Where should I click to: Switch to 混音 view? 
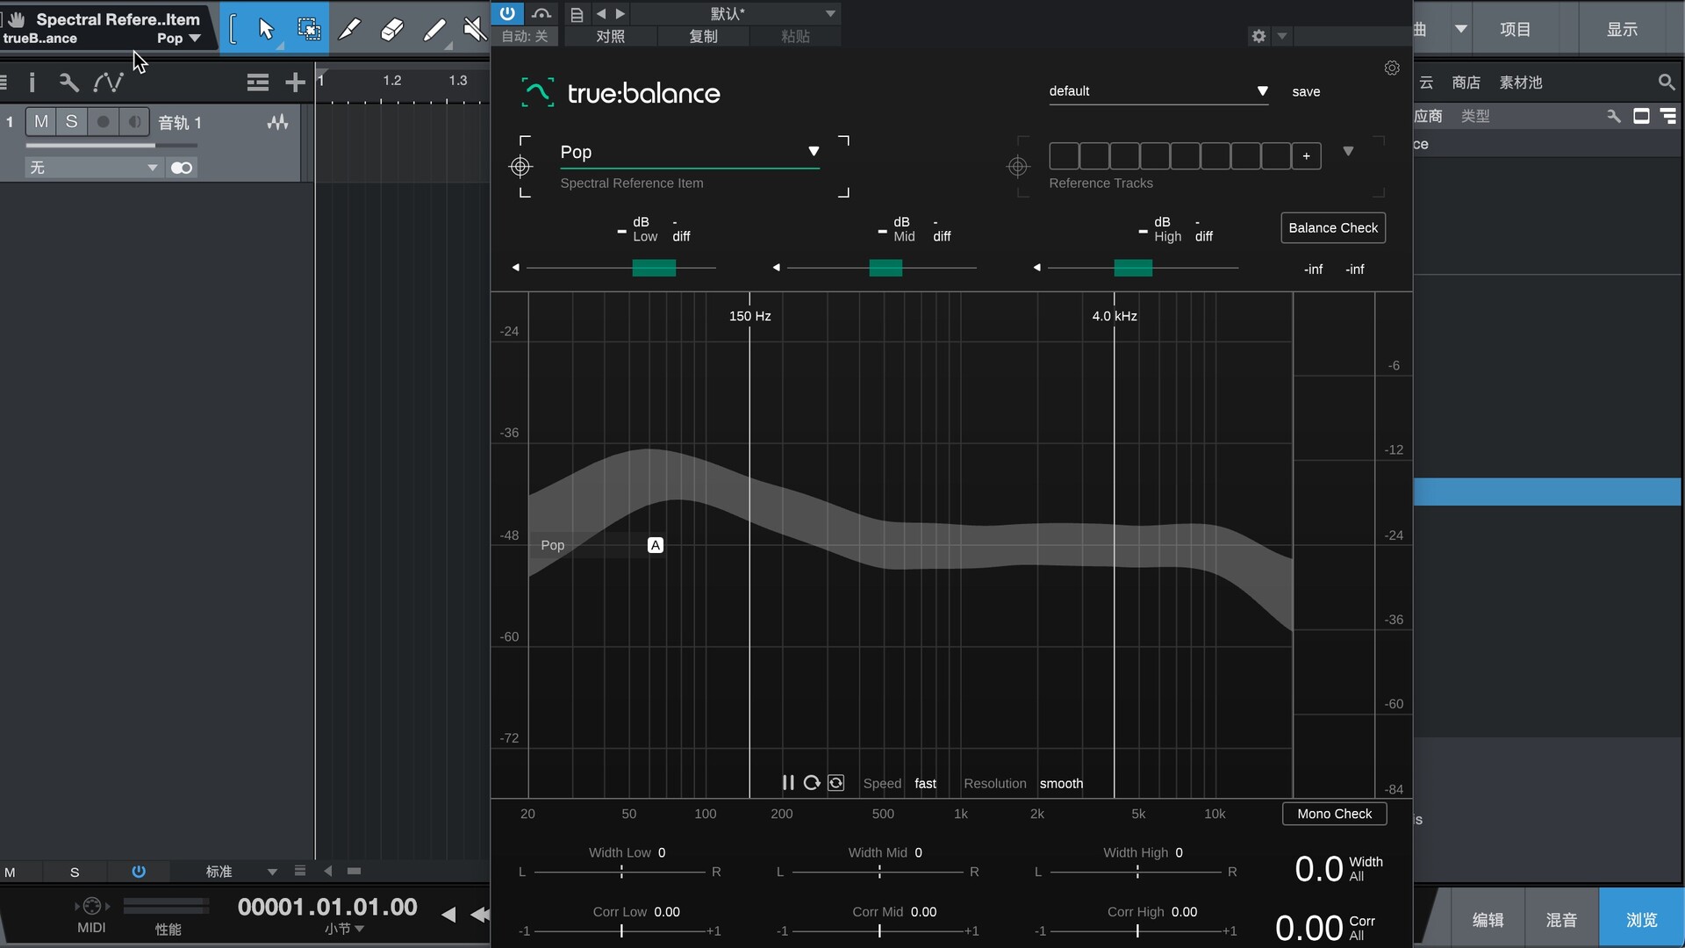pyautogui.click(x=1561, y=919)
